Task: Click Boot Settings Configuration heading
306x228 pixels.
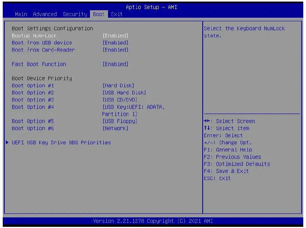Action: click(52, 29)
